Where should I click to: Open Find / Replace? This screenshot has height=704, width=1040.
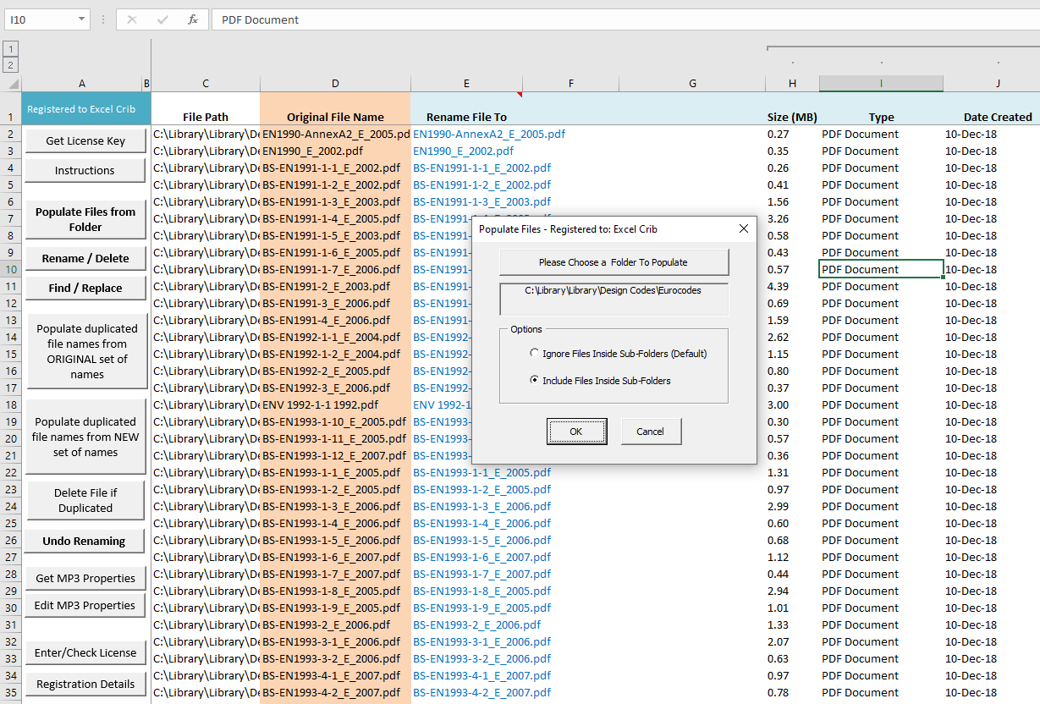click(x=85, y=288)
